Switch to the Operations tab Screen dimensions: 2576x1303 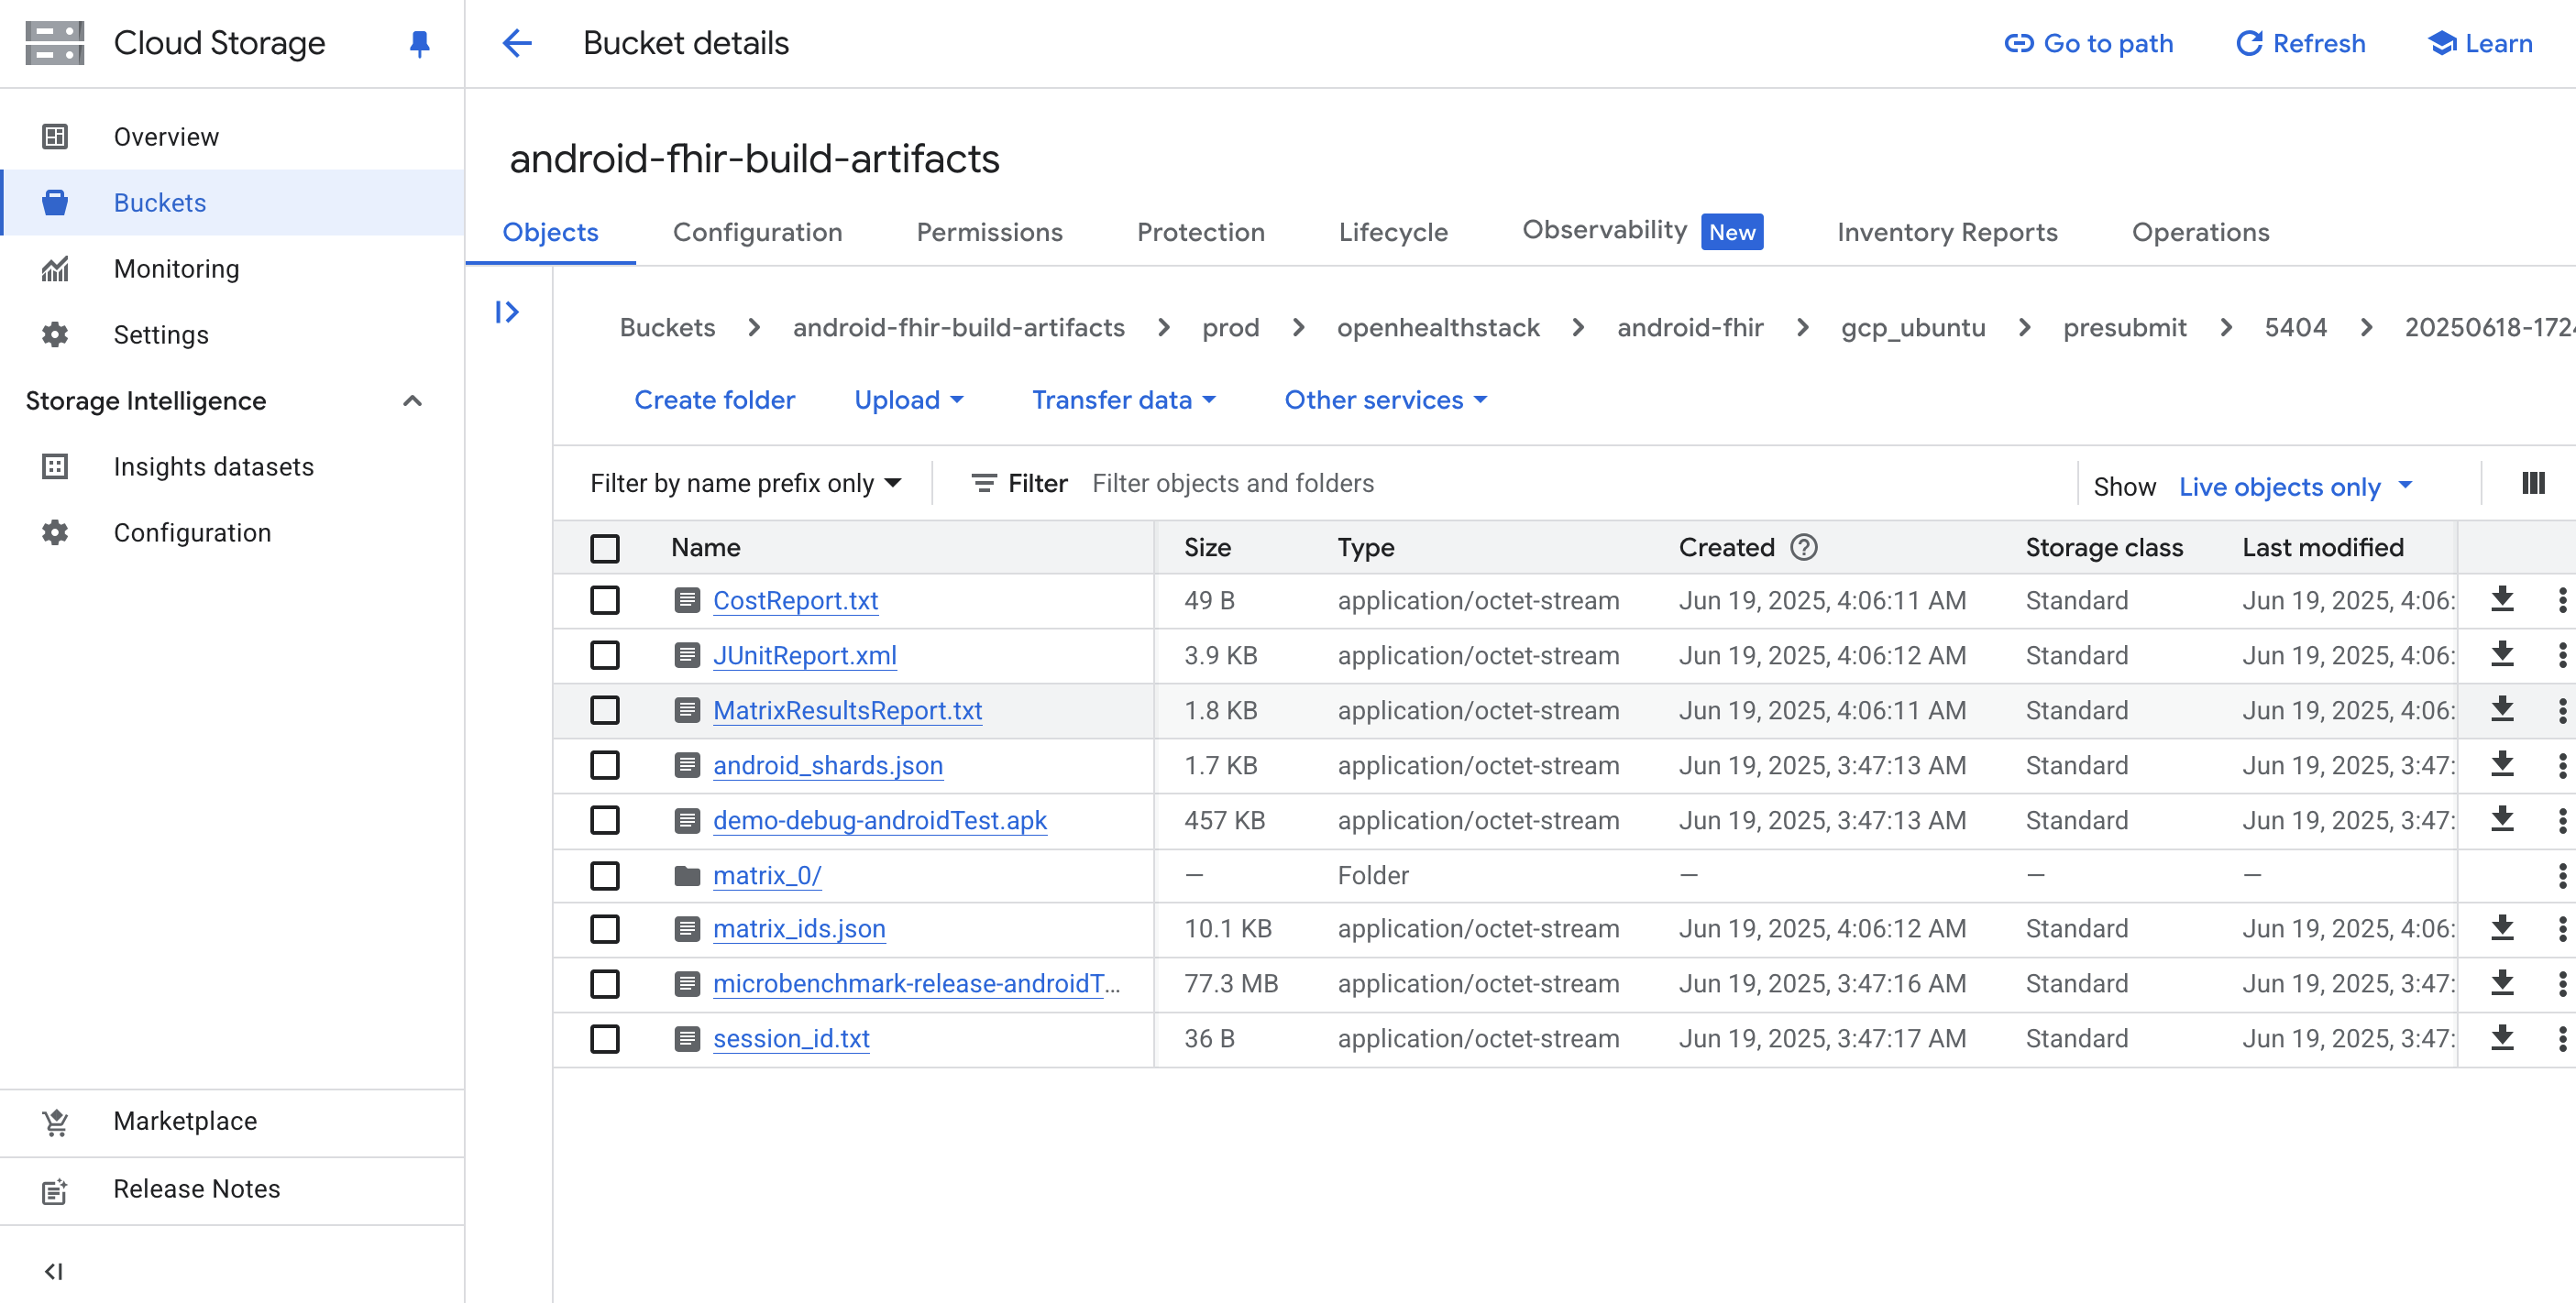point(2200,232)
